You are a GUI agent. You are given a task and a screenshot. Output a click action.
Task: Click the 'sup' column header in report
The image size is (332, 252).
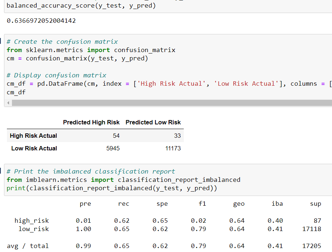(x=315, y=204)
